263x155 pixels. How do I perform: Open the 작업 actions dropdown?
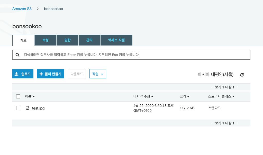tap(98, 74)
